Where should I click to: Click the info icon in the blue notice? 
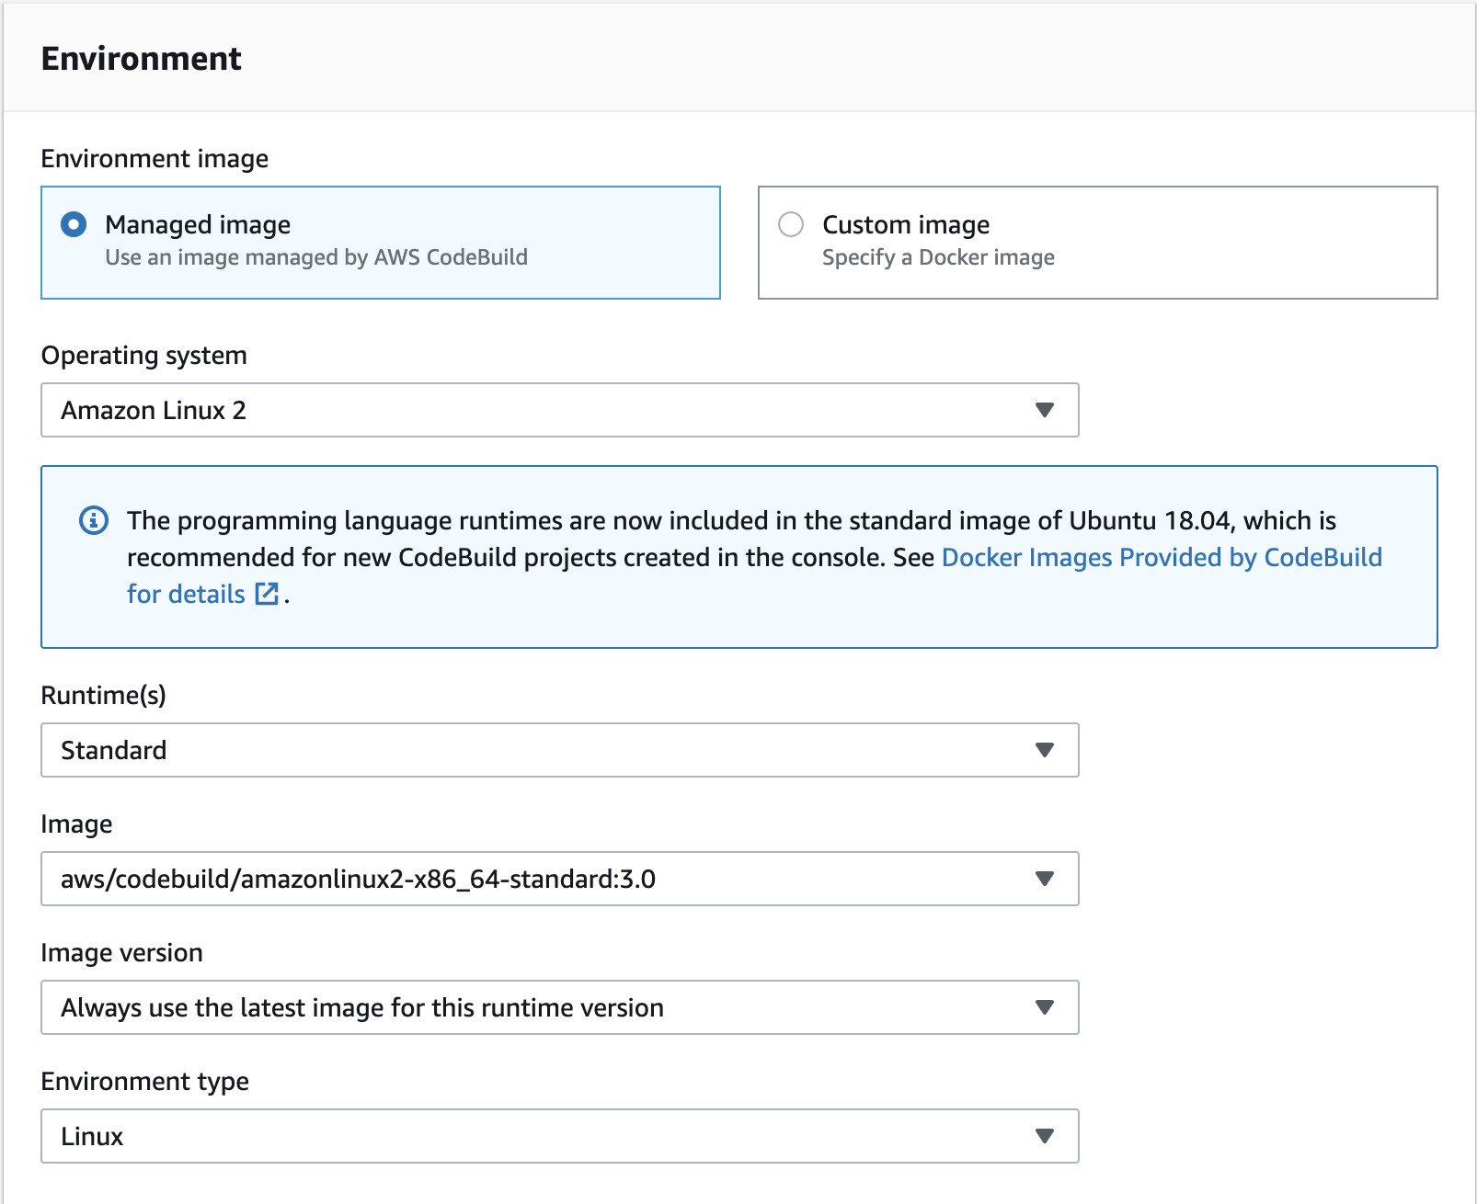tap(94, 520)
